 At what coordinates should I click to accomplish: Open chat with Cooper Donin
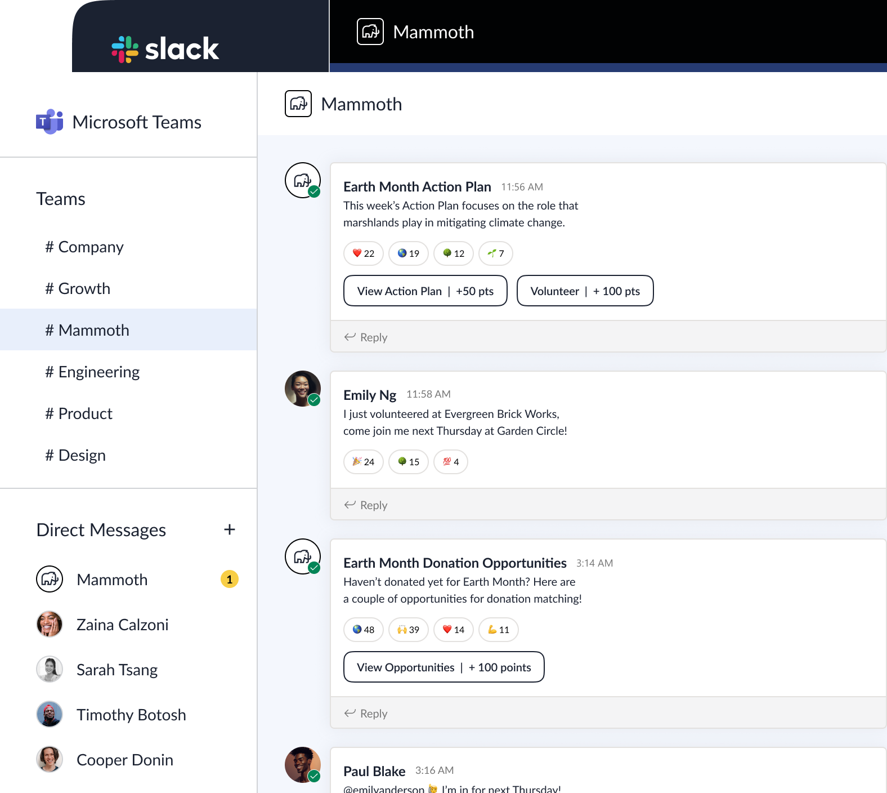[x=125, y=760]
